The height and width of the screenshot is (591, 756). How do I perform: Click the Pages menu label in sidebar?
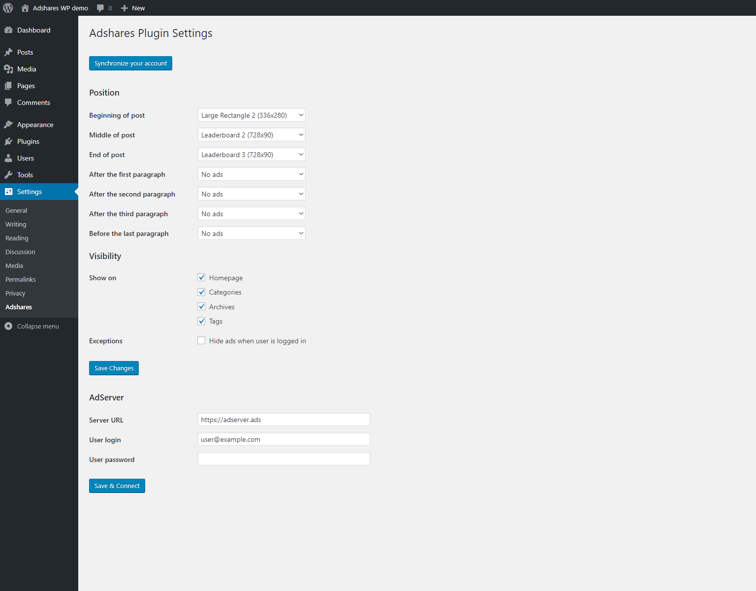pos(26,86)
